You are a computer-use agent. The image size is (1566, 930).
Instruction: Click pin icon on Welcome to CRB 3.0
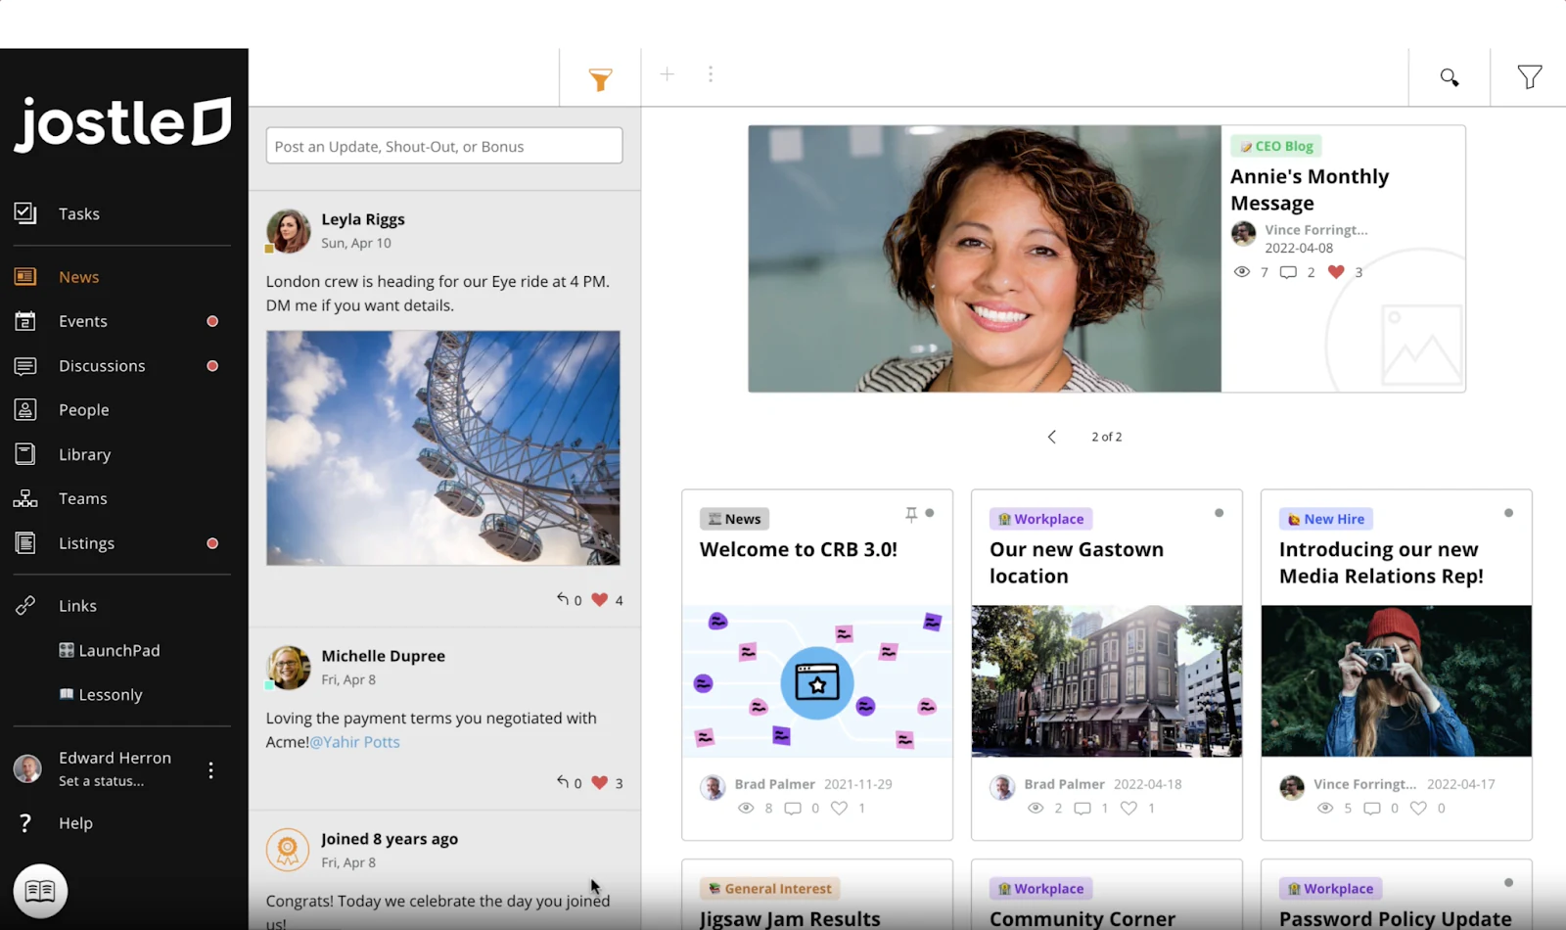[x=911, y=514]
